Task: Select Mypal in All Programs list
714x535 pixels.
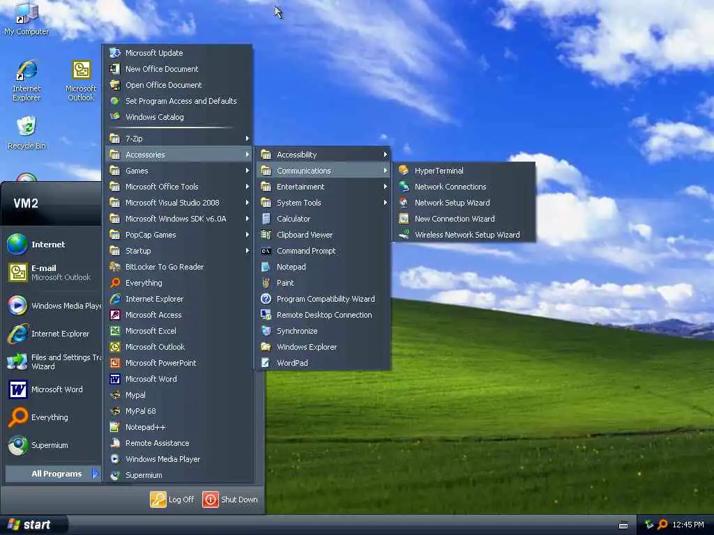Action: coord(178,395)
